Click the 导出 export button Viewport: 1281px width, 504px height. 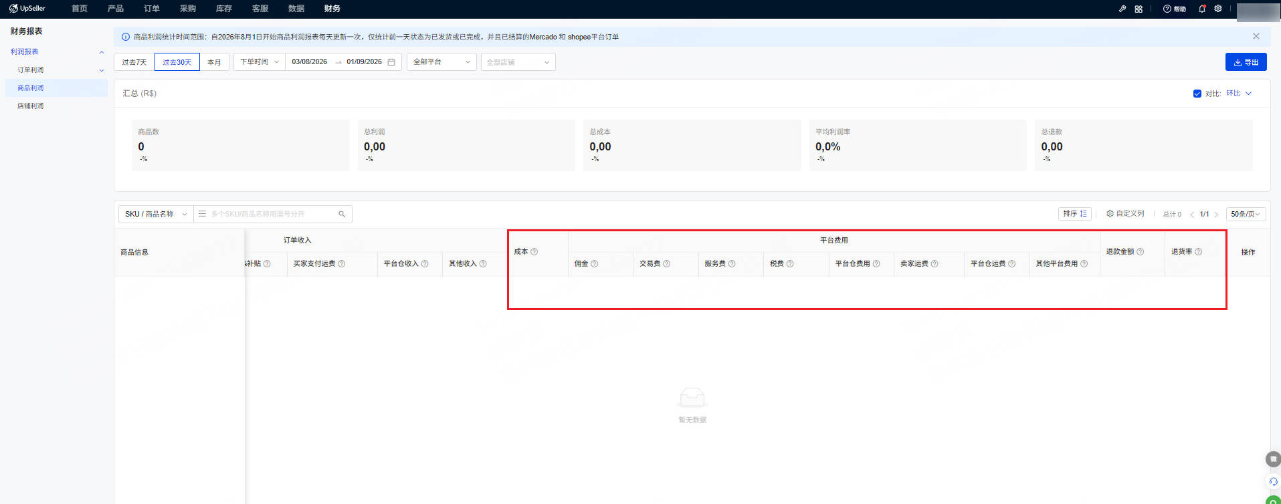[1246, 61]
